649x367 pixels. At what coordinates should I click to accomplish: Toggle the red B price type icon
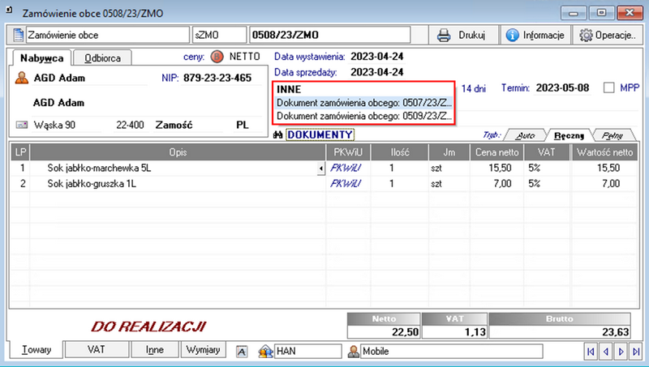(x=217, y=57)
